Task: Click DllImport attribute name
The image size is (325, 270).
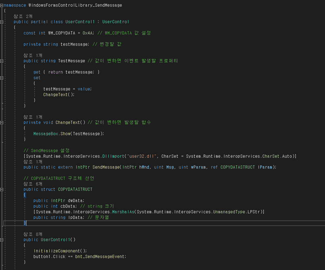Action: pos(113,156)
